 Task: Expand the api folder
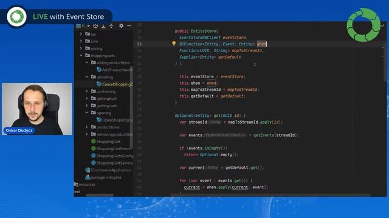click(x=81, y=34)
